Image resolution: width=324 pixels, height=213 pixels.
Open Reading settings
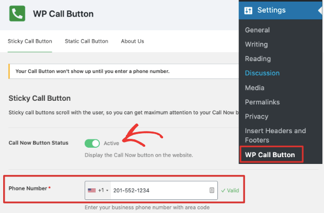tap(258, 59)
